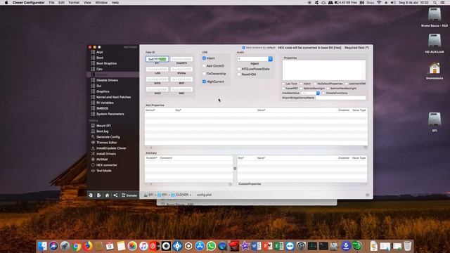Open the NVRAM tool
This screenshot has height=253, width=450.
point(102,160)
